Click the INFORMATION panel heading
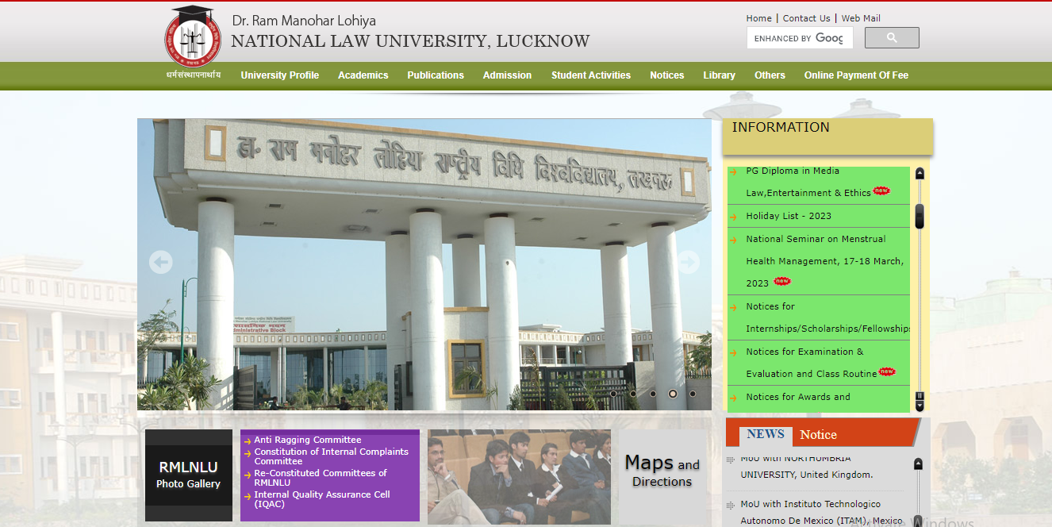Image resolution: width=1052 pixels, height=527 pixels. click(x=781, y=127)
